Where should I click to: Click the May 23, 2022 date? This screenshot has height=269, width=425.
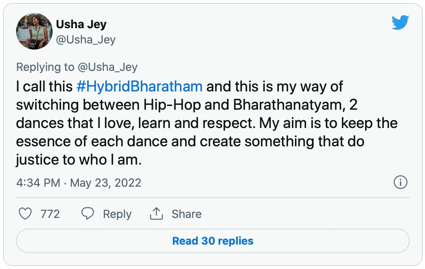click(106, 183)
